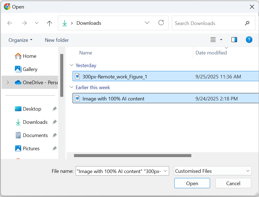Click the Back navigation arrow
Screen dimensions: 259x197
10,23
